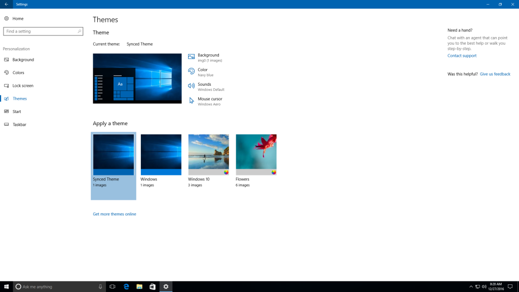Viewport: 519px width, 292px height.
Task: Click the Background picture icon in Theme section
Action: pyautogui.click(x=192, y=57)
